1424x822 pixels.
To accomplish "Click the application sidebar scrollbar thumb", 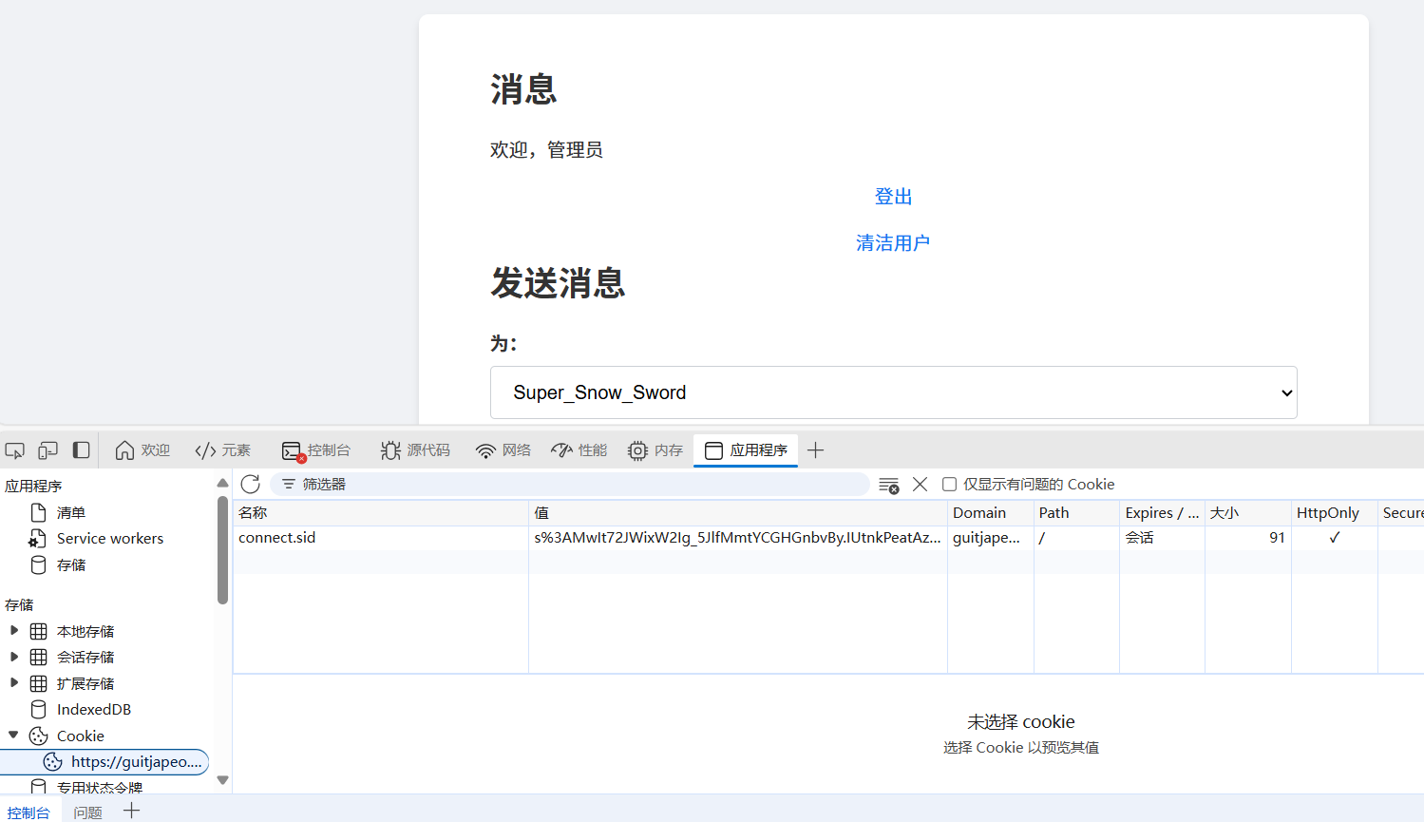I will (x=222, y=550).
